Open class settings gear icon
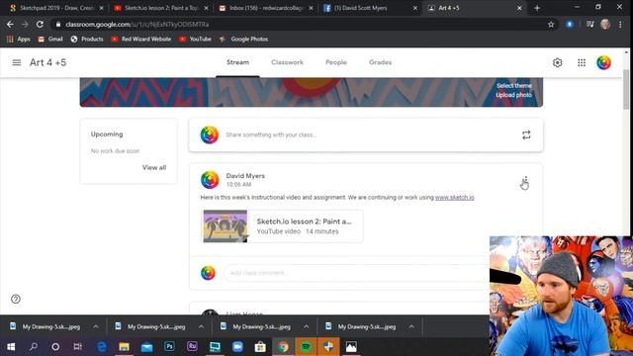 (558, 62)
